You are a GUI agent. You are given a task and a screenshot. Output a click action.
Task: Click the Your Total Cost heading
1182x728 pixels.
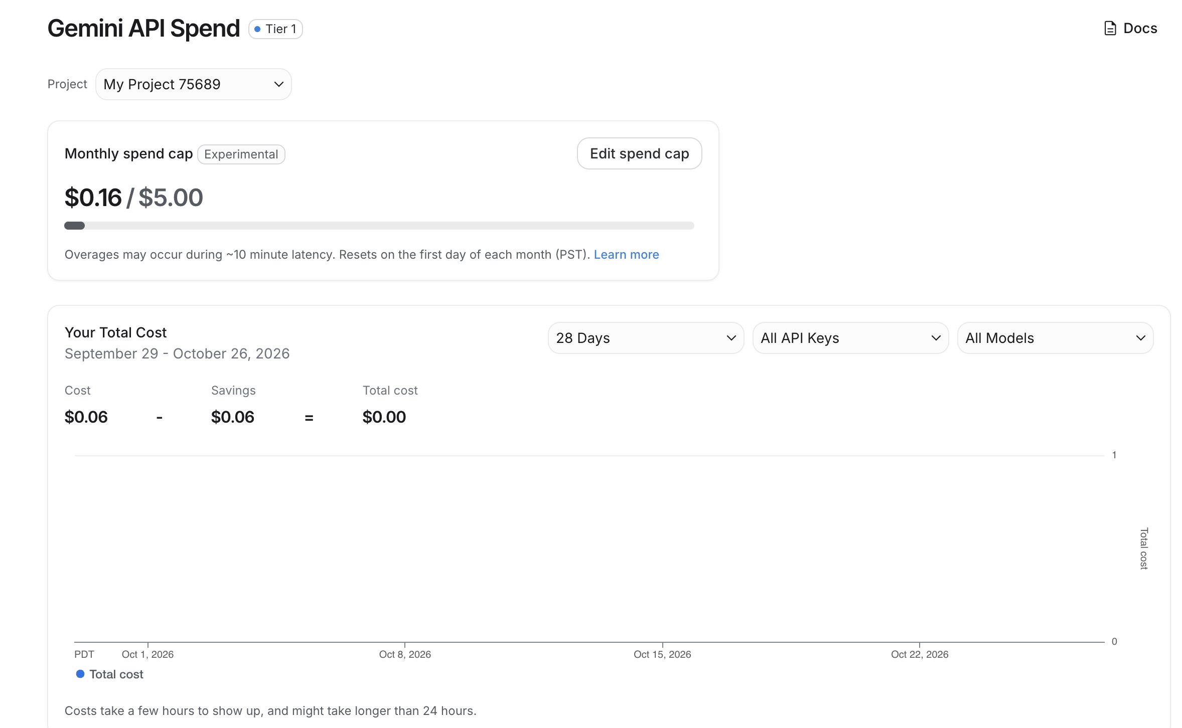pyautogui.click(x=115, y=332)
